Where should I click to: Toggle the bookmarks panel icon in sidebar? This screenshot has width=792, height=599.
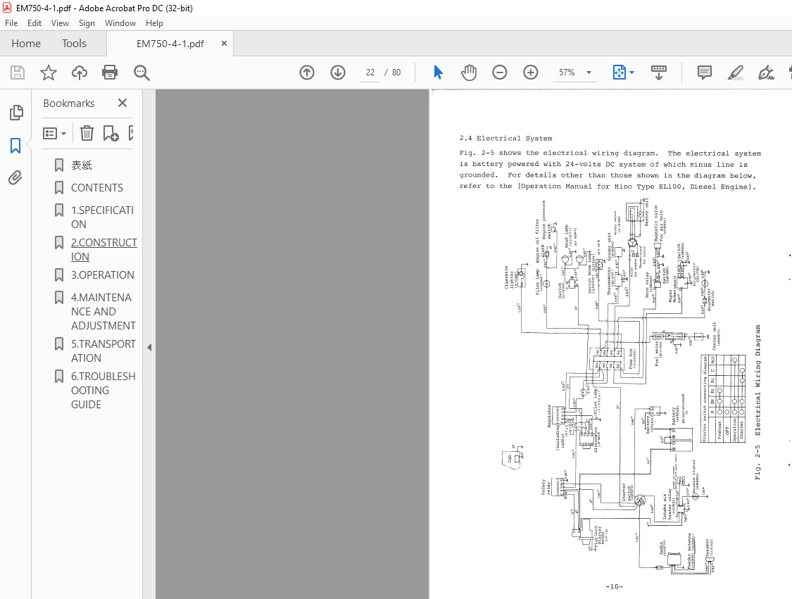pyautogui.click(x=15, y=146)
